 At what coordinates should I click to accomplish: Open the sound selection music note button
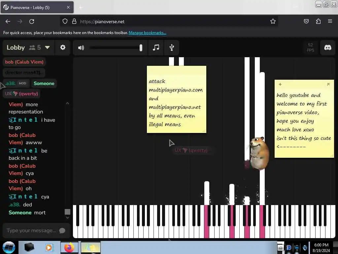click(156, 48)
